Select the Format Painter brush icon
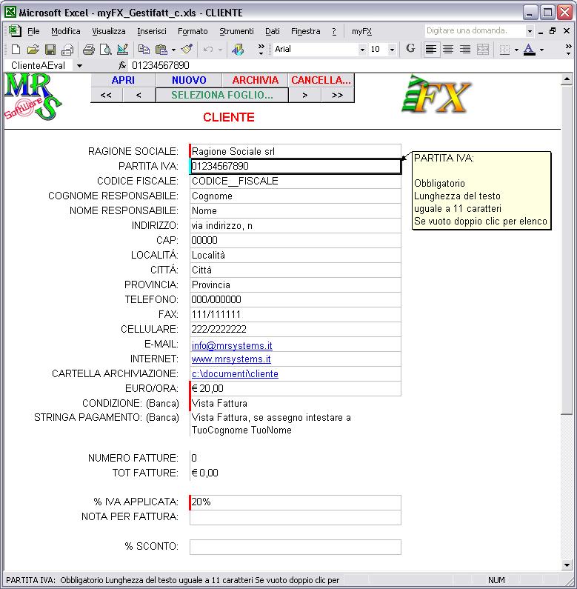This screenshot has height=589, width=577. tap(187, 50)
